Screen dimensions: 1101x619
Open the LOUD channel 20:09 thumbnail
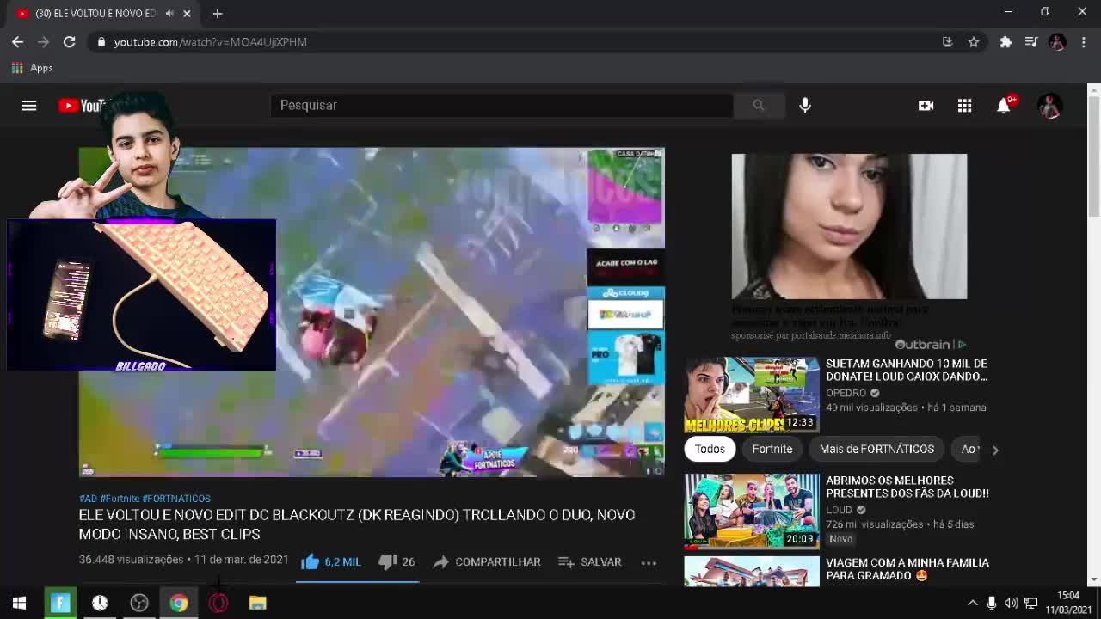[752, 511]
